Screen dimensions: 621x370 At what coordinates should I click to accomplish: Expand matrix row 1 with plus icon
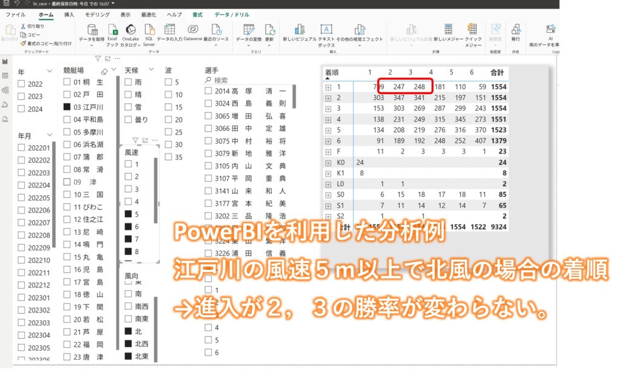(328, 87)
